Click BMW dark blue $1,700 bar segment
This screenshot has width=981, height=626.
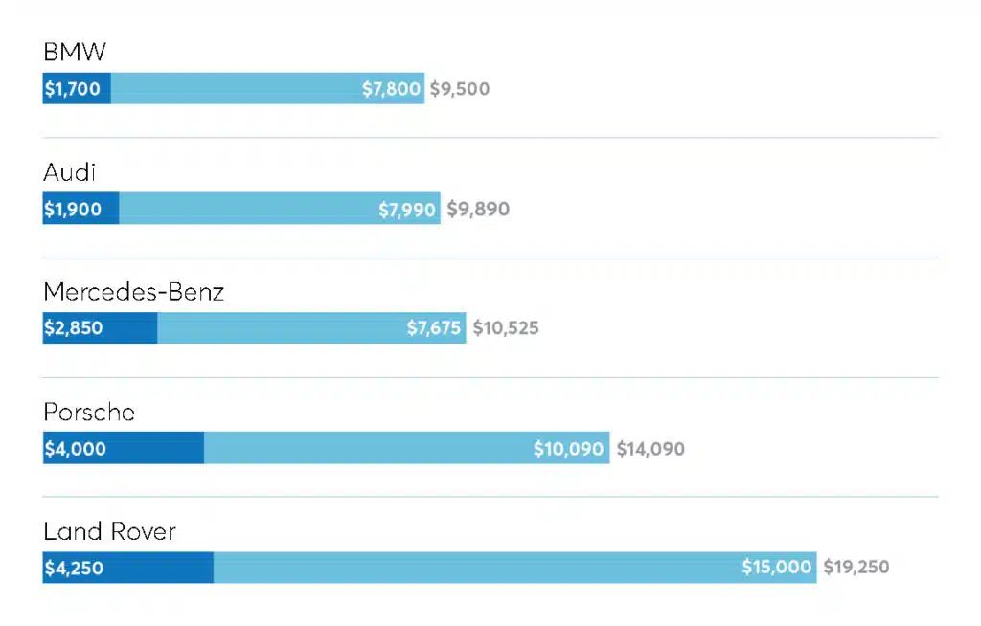77,88
